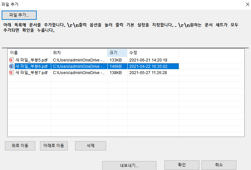The height and width of the screenshot is (170, 251).
Task: Click the date 2021-06-21 14:20:18
Action: pyautogui.click(x=148, y=60)
